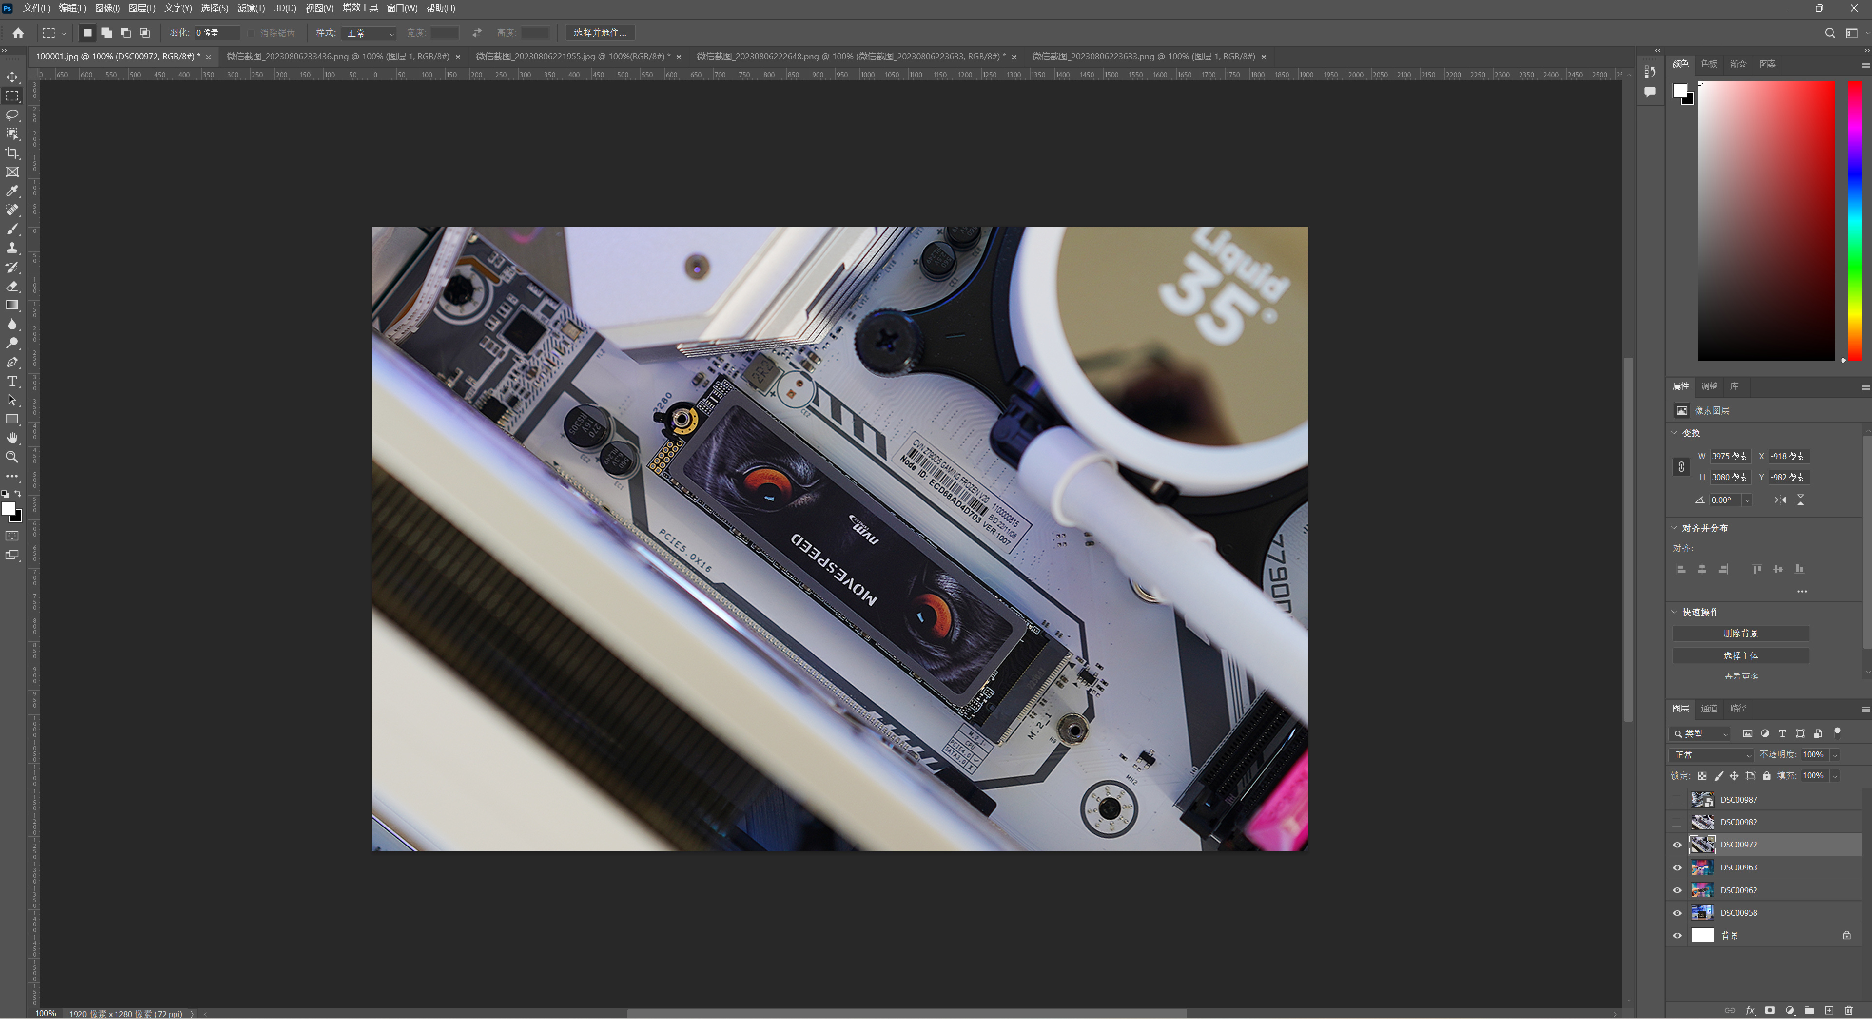The height and width of the screenshot is (1019, 1872).
Task: Hide the 背景 layer
Action: tap(1677, 936)
